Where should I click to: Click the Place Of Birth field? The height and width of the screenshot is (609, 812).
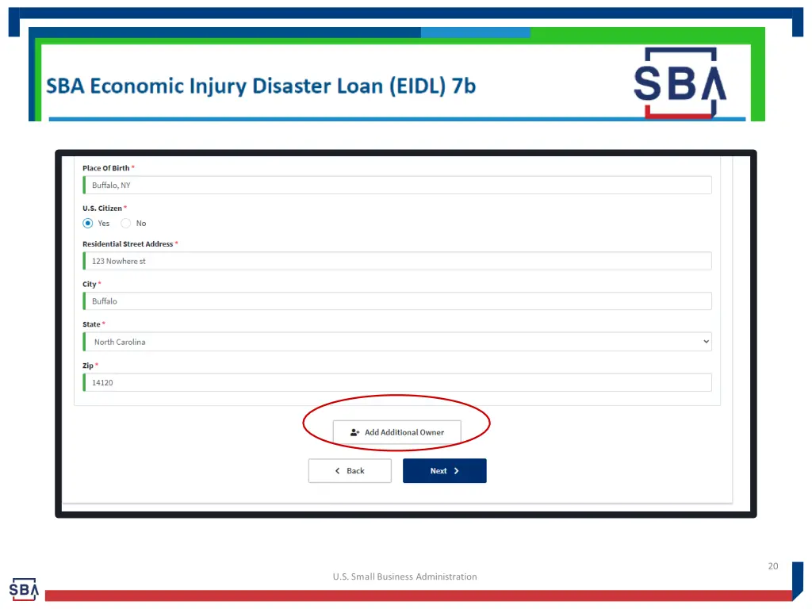coord(397,185)
